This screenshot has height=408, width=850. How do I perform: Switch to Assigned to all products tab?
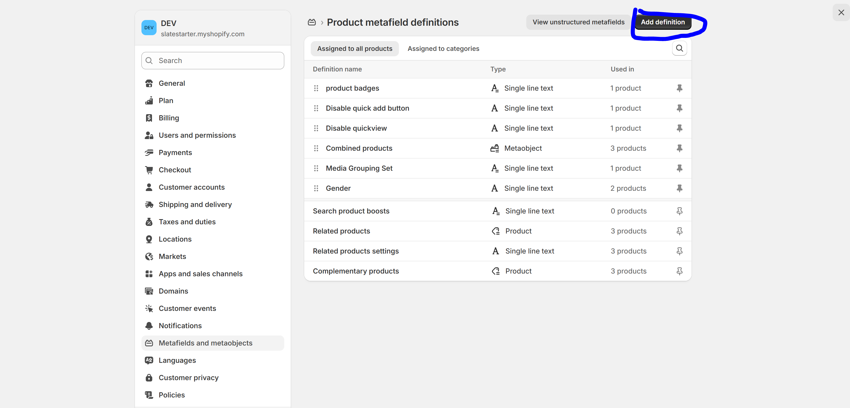pyautogui.click(x=355, y=48)
